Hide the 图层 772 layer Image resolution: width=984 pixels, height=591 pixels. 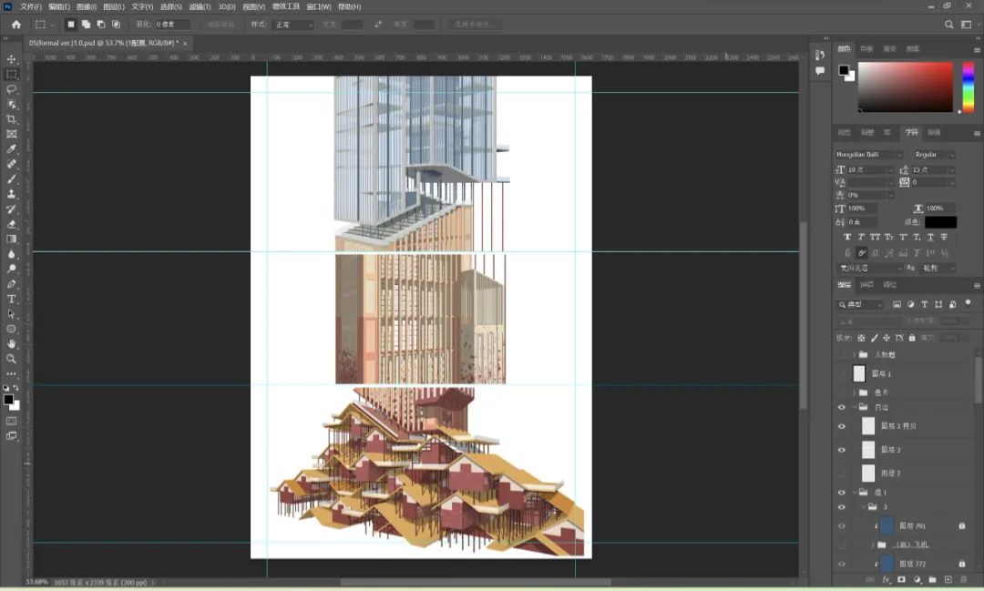pos(842,564)
